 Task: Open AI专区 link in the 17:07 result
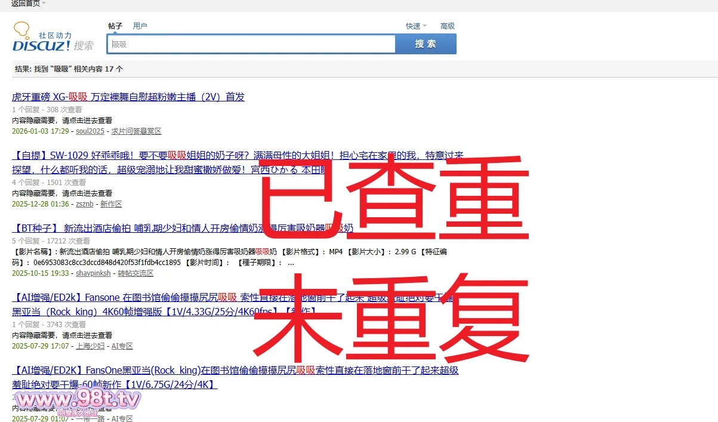(122, 346)
